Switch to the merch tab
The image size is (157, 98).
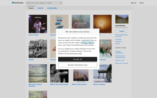[x=41, y=8]
